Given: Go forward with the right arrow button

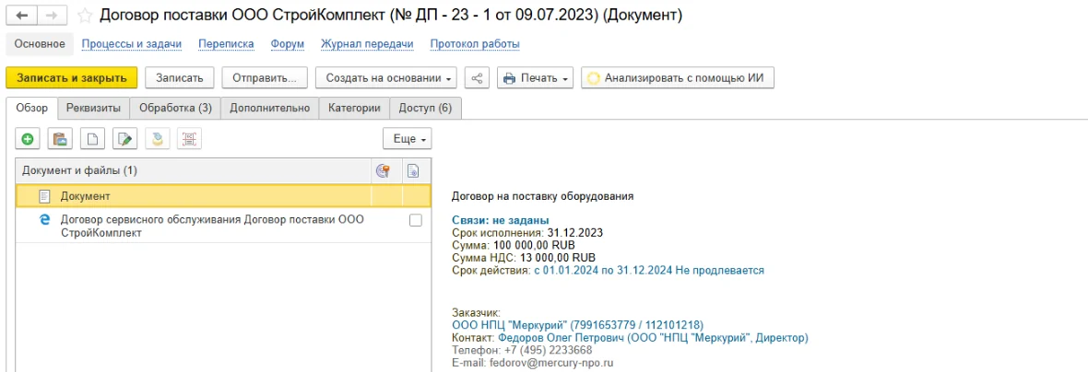Looking at the screenshot, I should (53, 16).
